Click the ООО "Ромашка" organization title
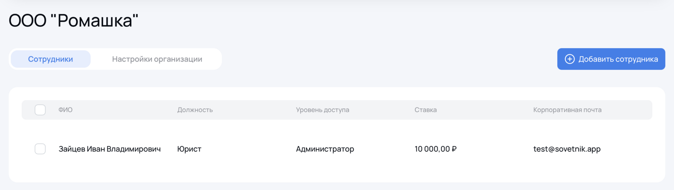The height and width of the screenshot is (190, 674). coord(73,21)
